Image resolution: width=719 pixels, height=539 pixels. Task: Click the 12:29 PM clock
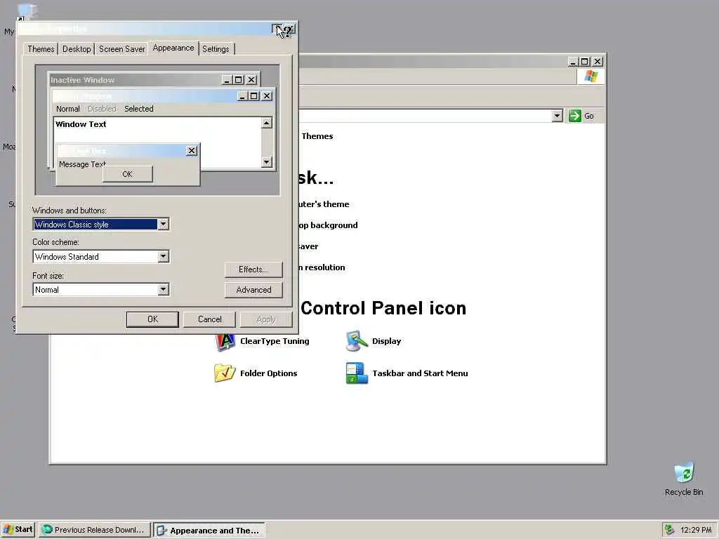point(696,530)
